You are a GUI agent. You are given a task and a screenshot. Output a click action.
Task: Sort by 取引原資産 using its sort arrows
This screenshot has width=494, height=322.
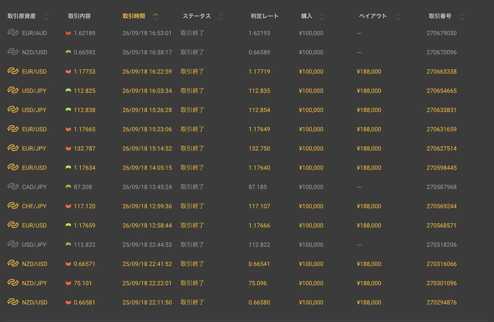(45, 17)
